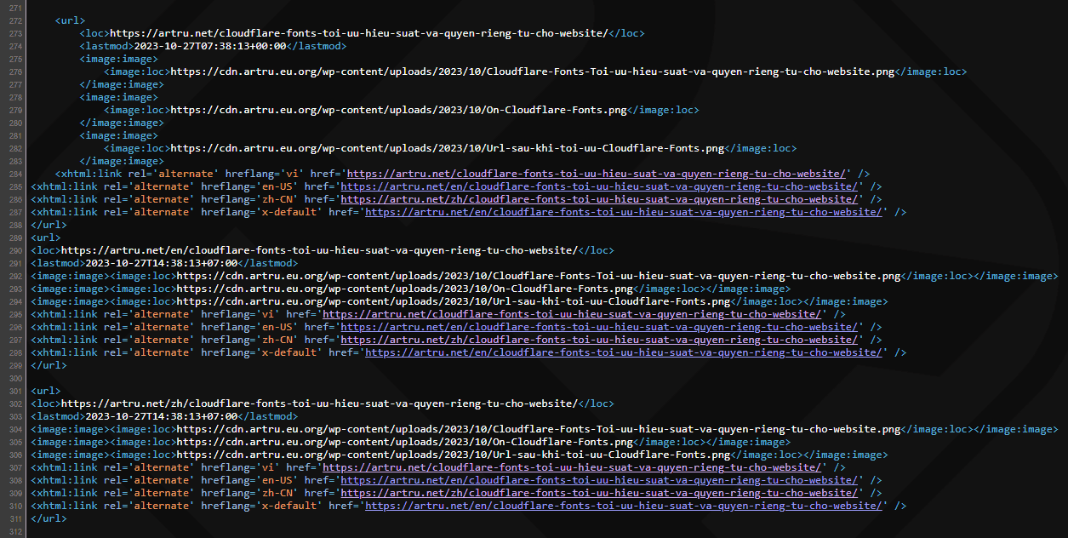
Task: Click line number 271 in the gutter
Action: (14, 8)
